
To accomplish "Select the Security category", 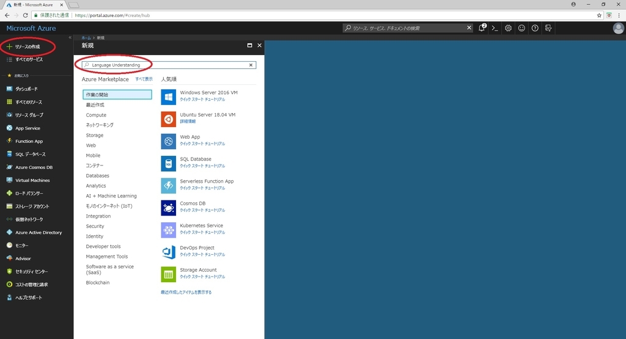I will tap(95, 226).
